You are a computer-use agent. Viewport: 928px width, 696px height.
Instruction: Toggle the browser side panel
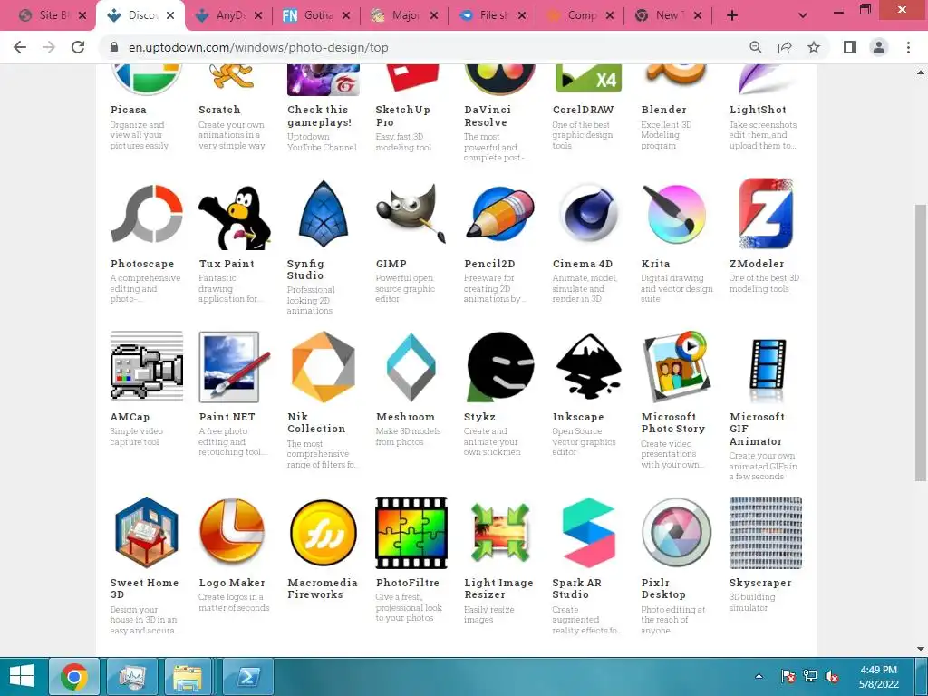pos(850,47)
